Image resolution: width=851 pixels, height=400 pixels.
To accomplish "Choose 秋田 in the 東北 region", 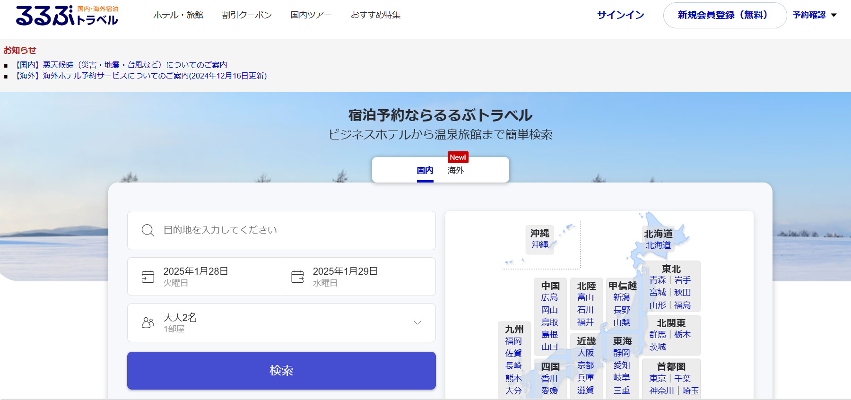I will 682,293.
